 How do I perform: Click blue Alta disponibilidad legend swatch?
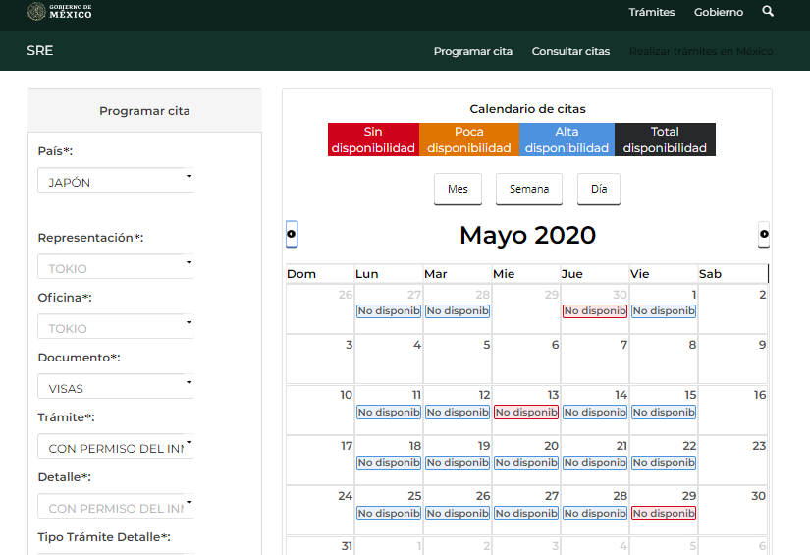567,139
